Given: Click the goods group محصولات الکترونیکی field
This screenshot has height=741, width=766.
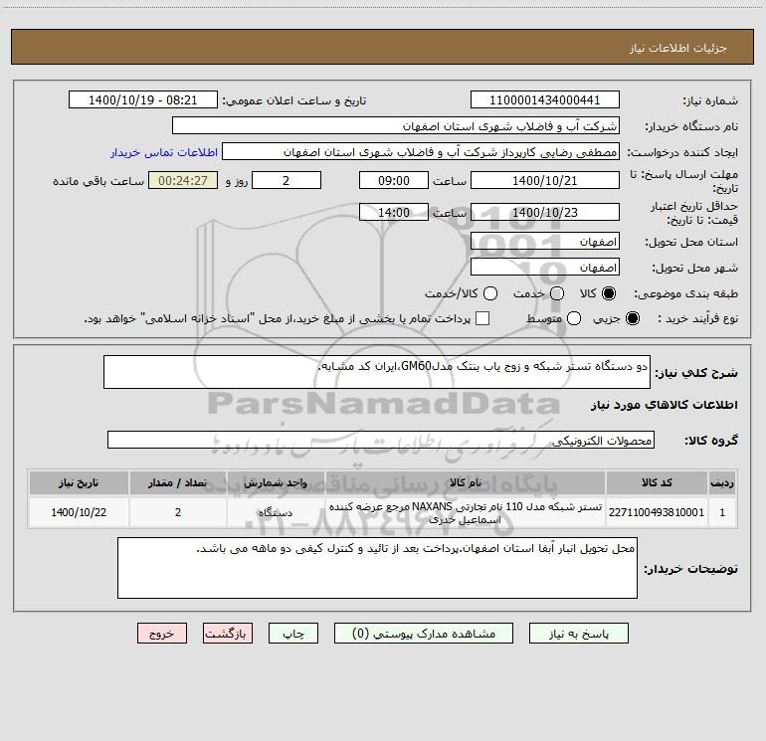Looking at the screenshot, I should (x=381, y=440).
